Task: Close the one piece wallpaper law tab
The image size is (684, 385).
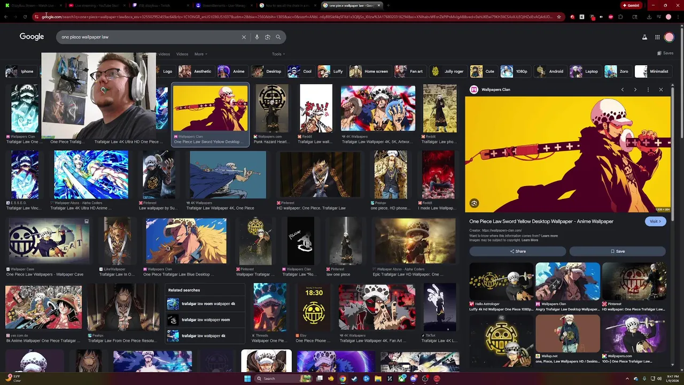Action: point(379,5)
